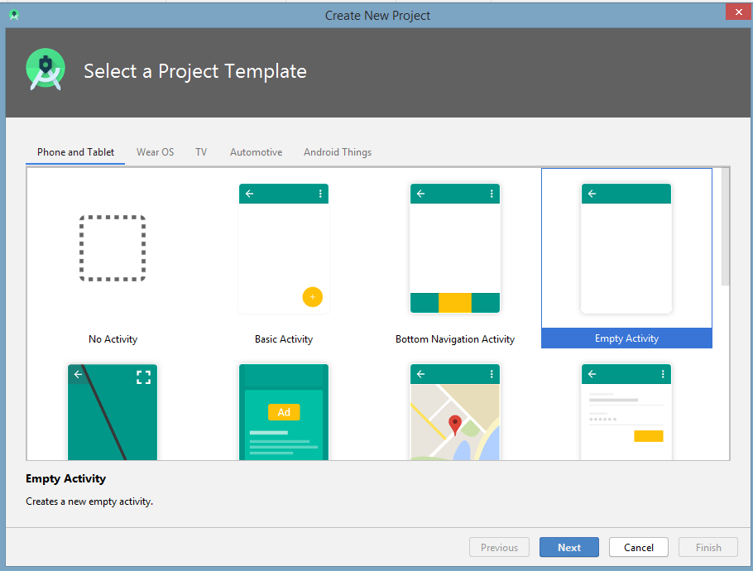Click the Android icon in title bar

(x=12, y=14)
